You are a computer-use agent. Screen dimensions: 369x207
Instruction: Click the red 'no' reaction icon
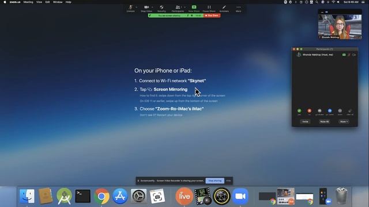coord(309,111)
